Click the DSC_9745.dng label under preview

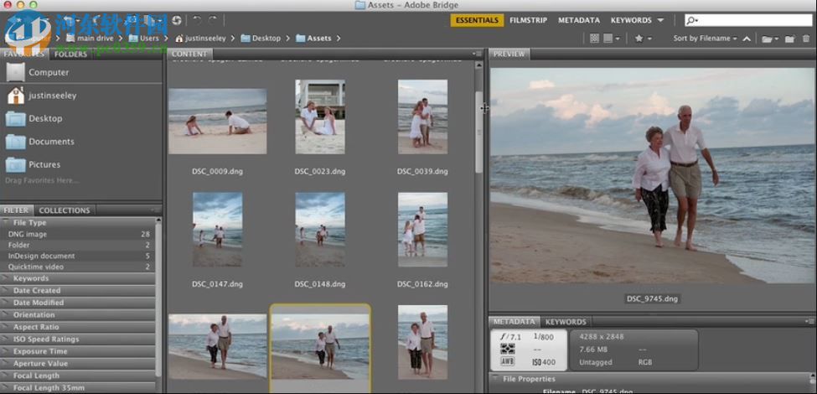coord(653,298)
